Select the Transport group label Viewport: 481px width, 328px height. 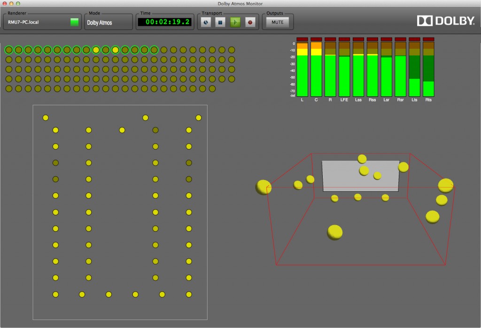(211, 13)
